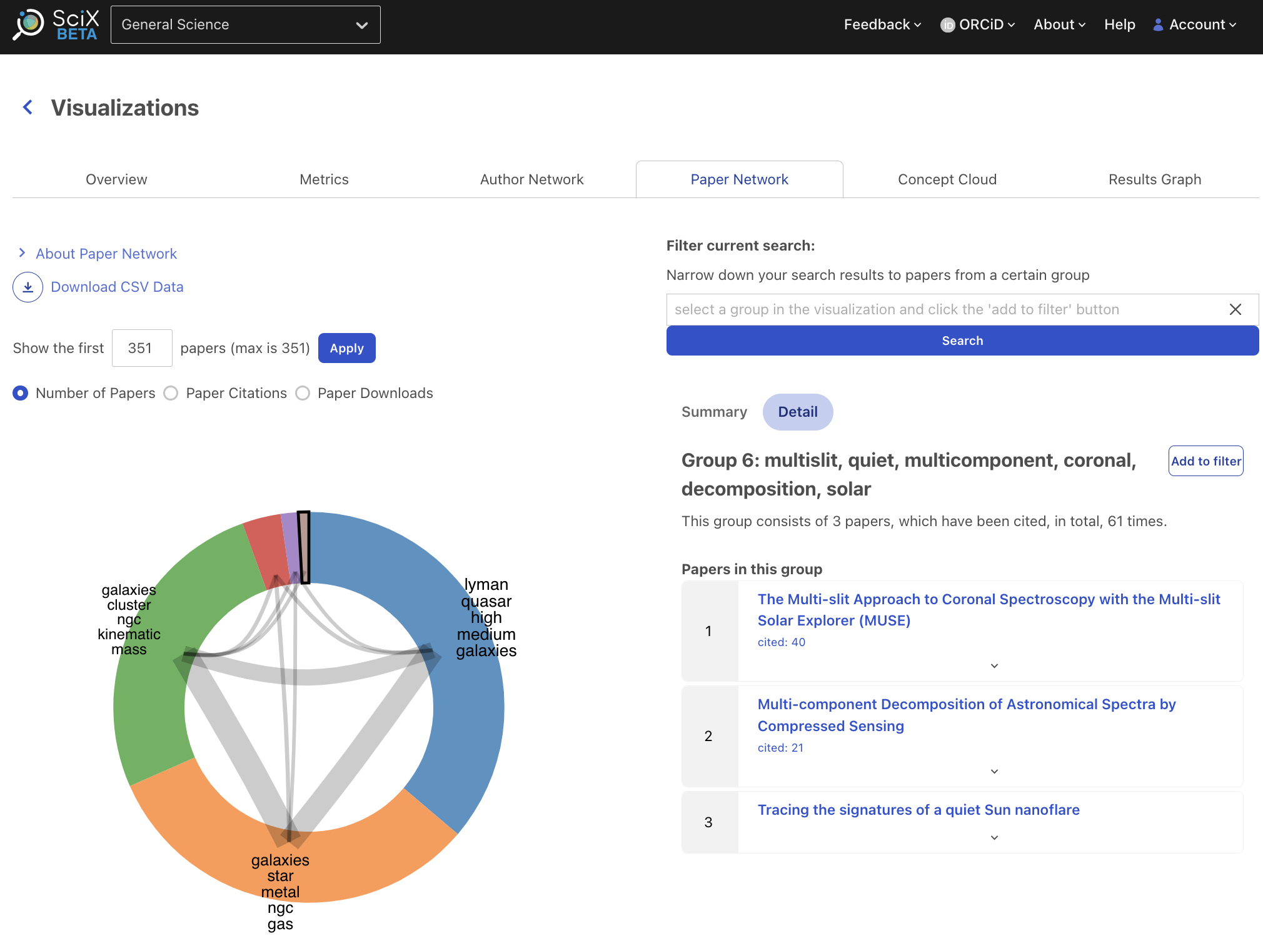
Task: Click the SciX logo icon
Action: point(29,24)
